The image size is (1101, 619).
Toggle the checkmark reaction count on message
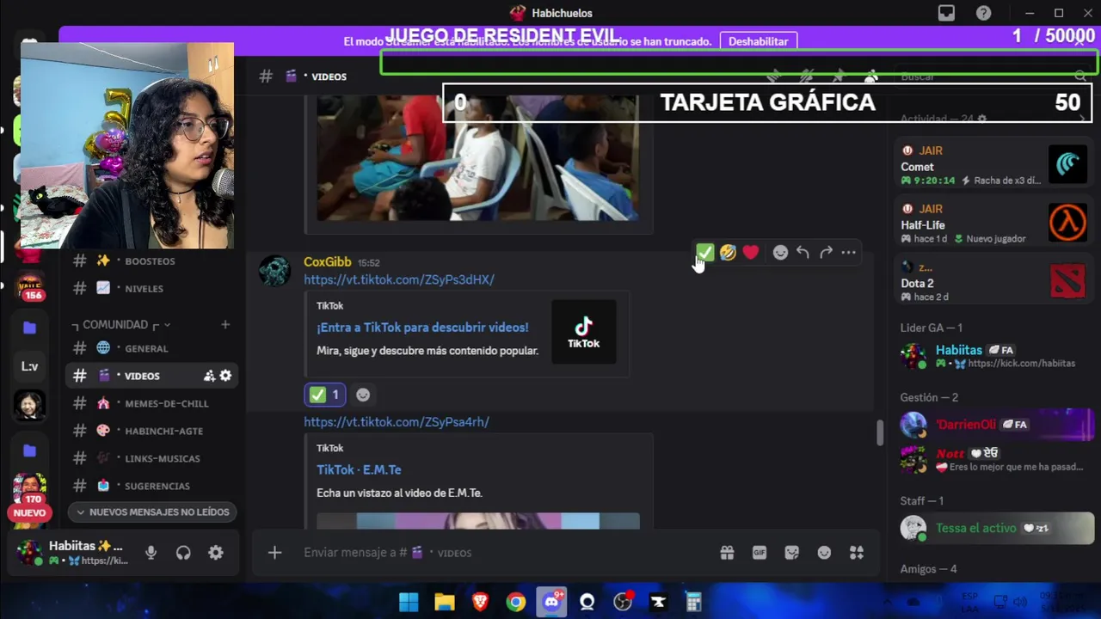(325, 395)
